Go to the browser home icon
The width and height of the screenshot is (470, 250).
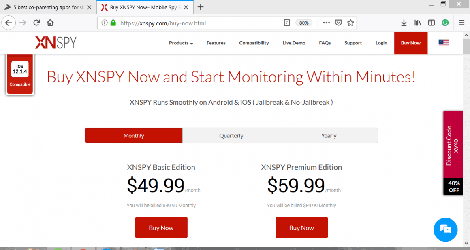click(x=50, y=23)
